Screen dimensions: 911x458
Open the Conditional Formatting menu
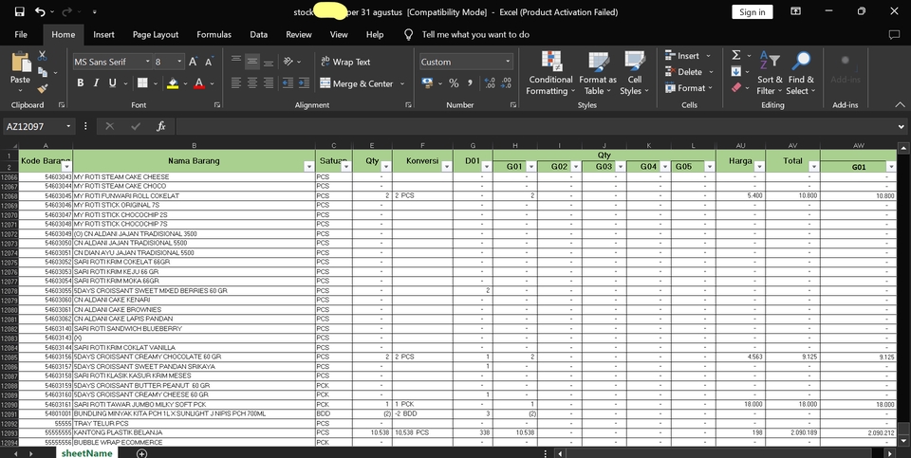pos(550,73)
